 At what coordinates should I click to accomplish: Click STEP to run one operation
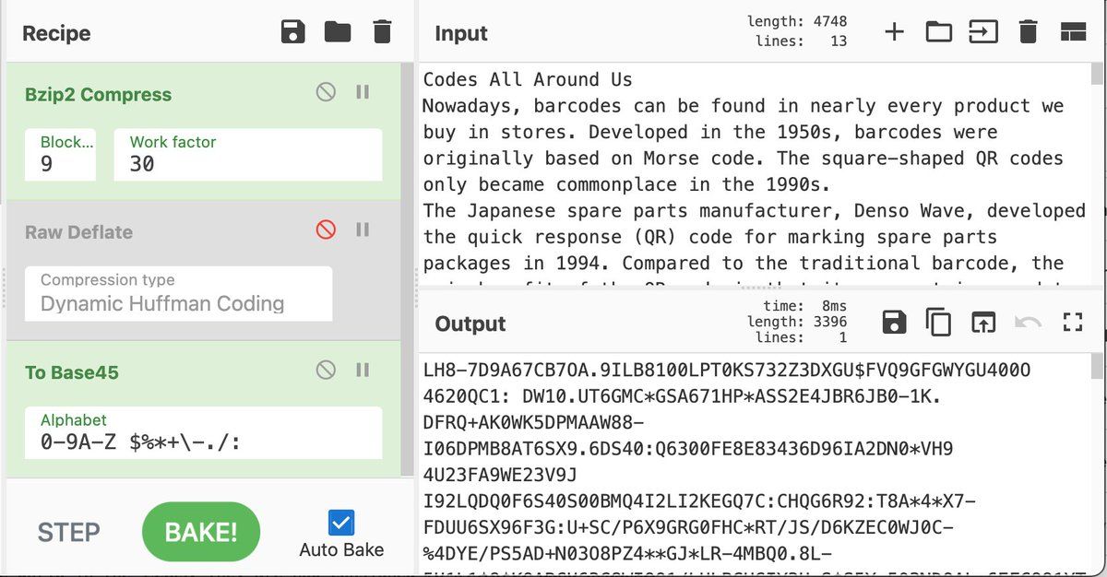[68, 532]
